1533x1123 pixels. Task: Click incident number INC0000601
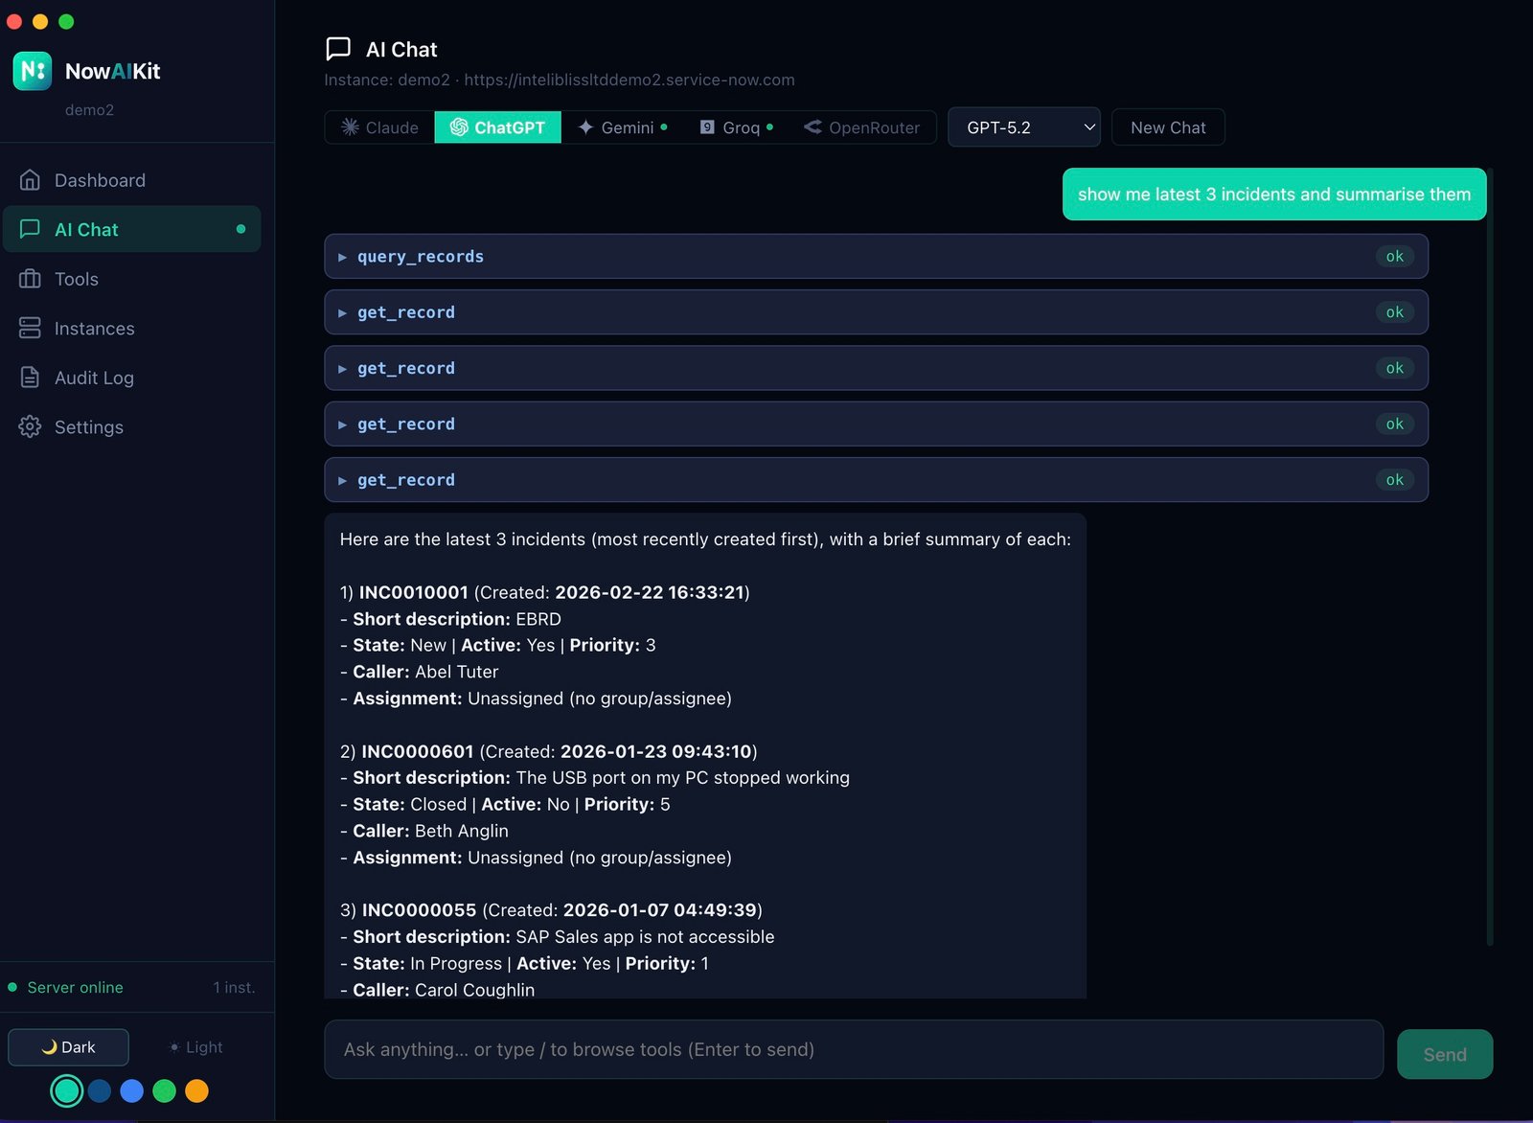[x=418, y=751]
